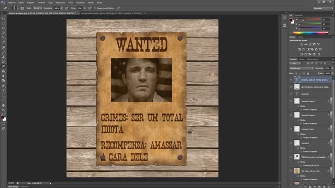Select the Brush tool
The width and height of the screenshot is (335, 188).
click(x=3, y=52)
